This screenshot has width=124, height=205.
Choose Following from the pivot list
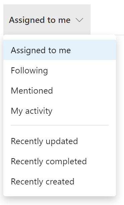(x=59, y=70)
